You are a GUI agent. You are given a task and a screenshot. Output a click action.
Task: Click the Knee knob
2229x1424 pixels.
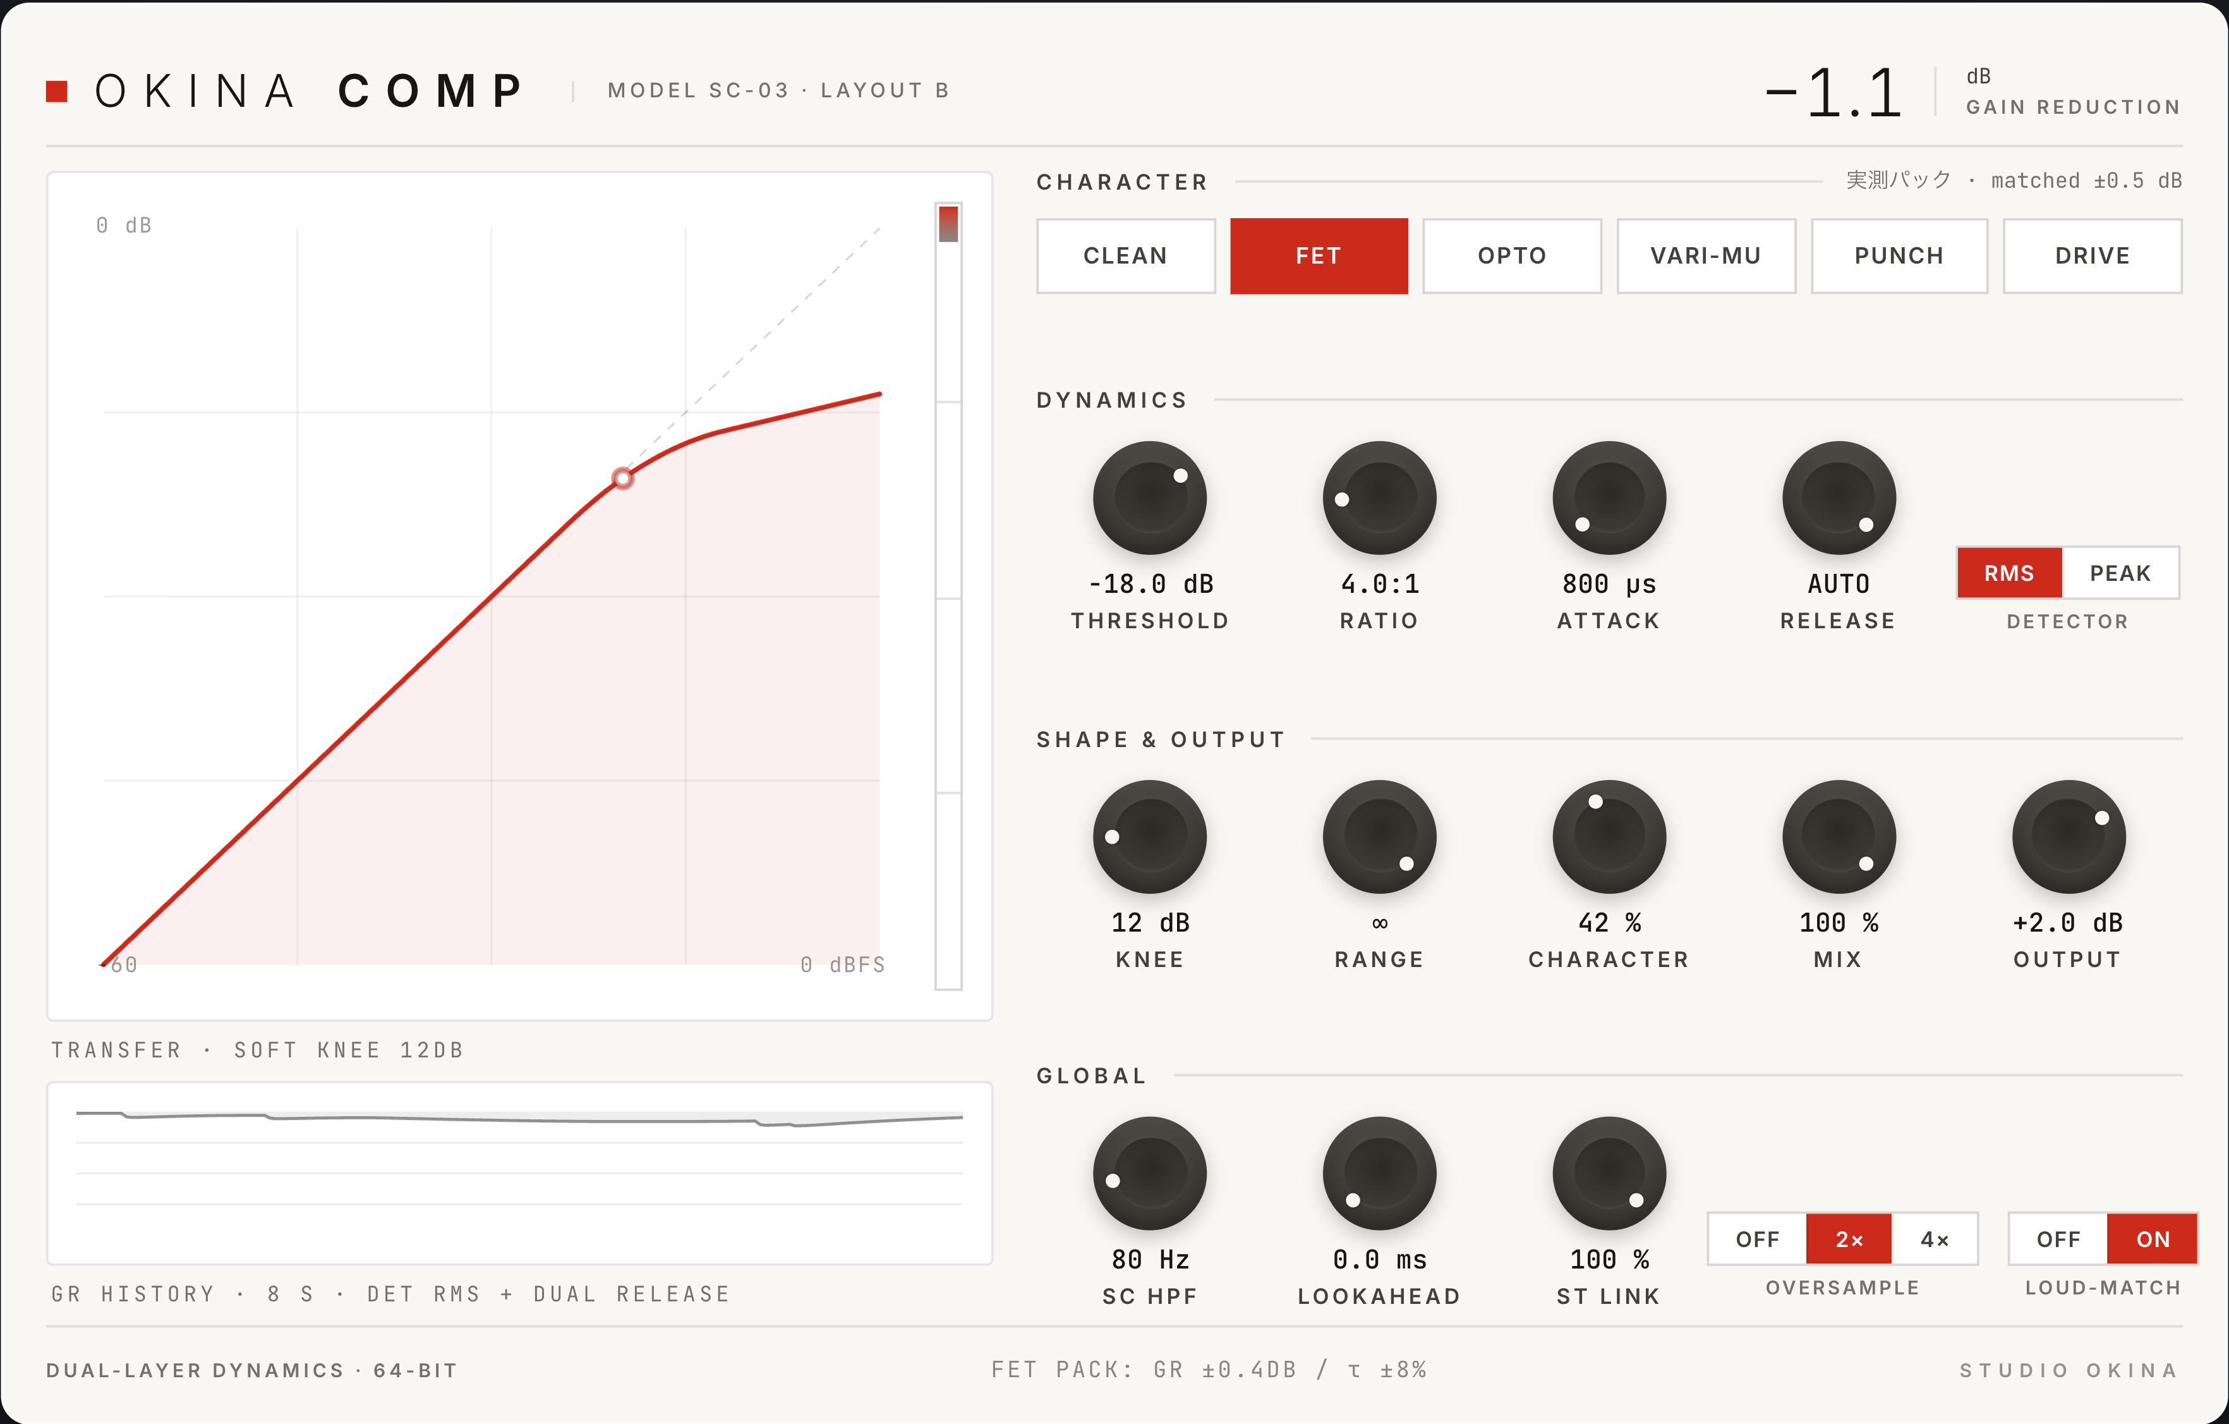click(1150, 837)
